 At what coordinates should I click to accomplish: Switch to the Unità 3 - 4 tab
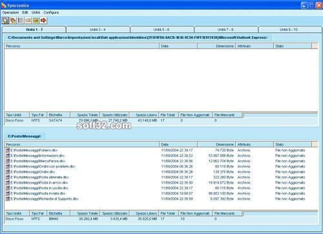(x=98, y=30)
